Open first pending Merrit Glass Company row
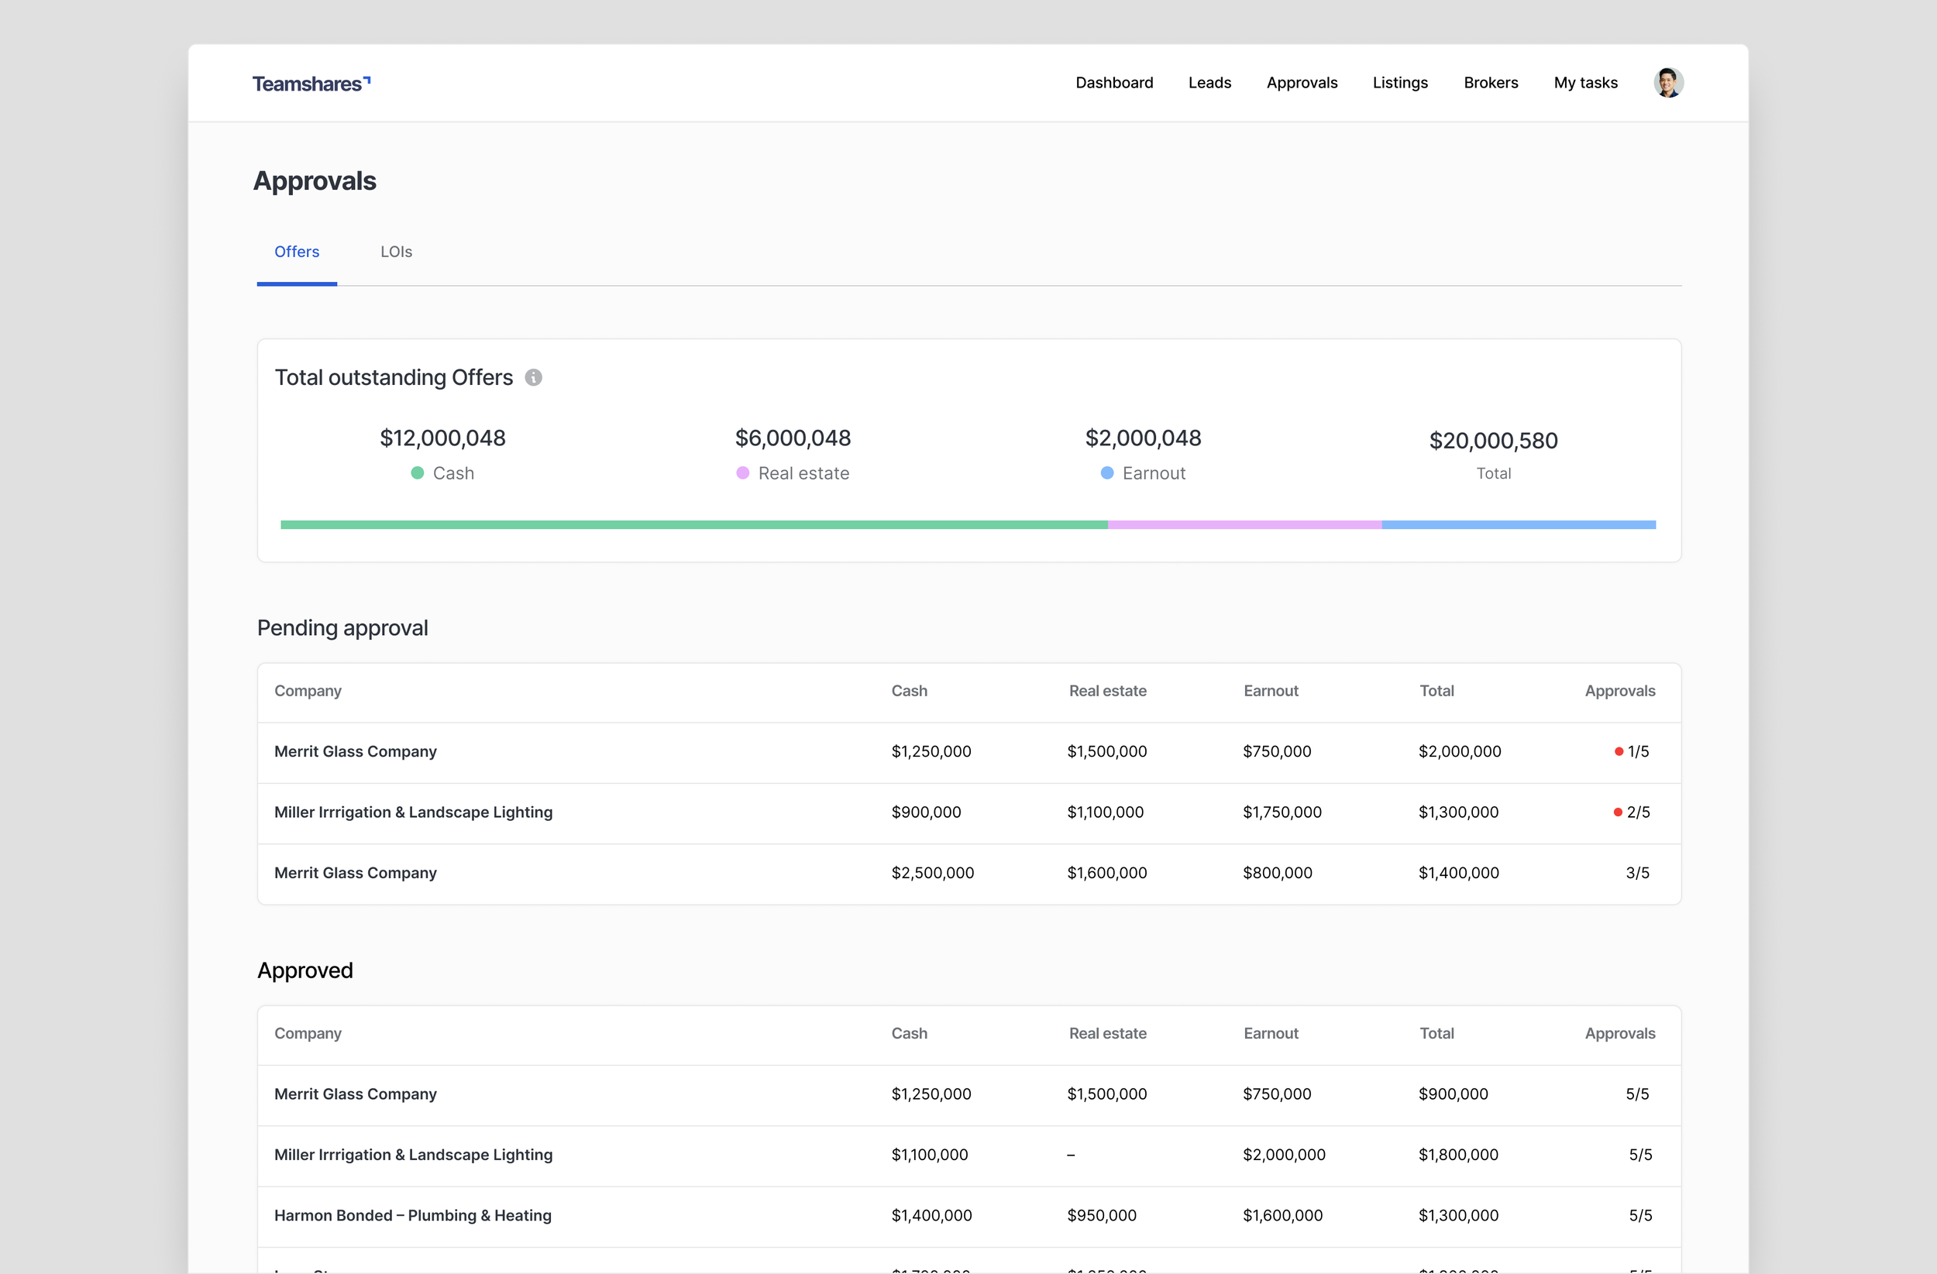The image size is (1937, 1274). (356, 752)
